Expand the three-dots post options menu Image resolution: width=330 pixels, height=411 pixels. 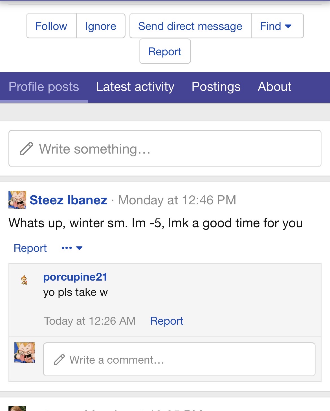[72, 248]
